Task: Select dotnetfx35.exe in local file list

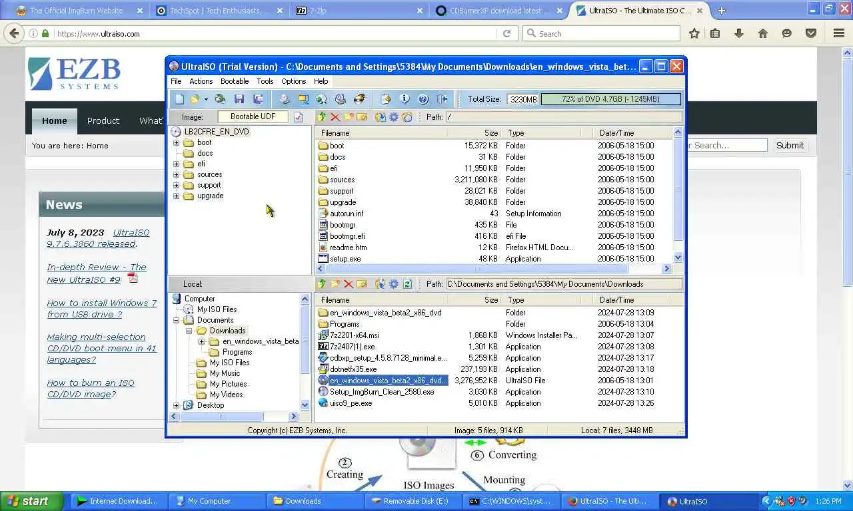Action: (x=353, y=369)
